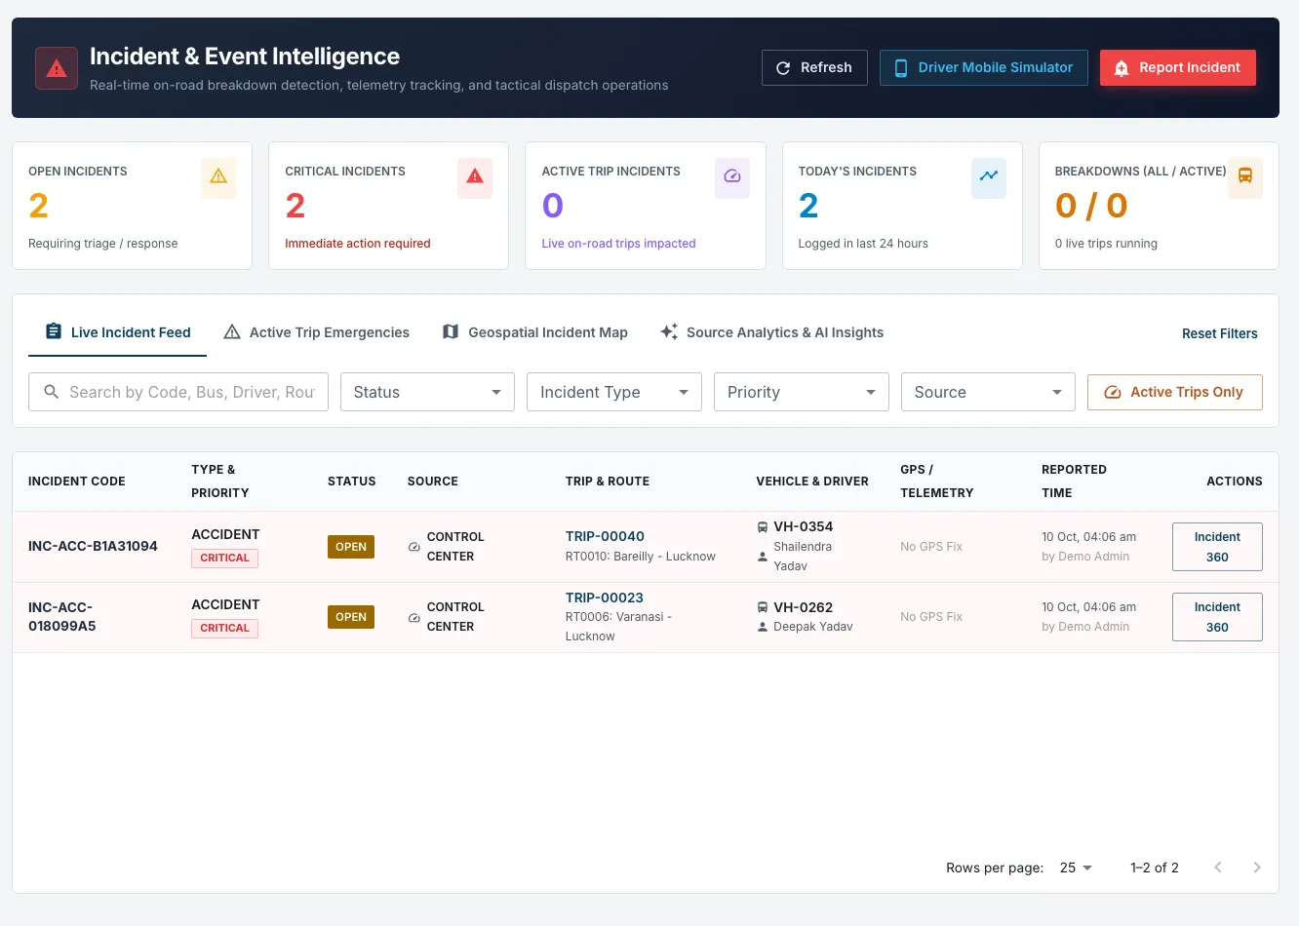This screenshot has height=926, width=1299.
Task: Click CRITICAL badge in INC-ACC-B1A31094 row
Action: (224, 558)
